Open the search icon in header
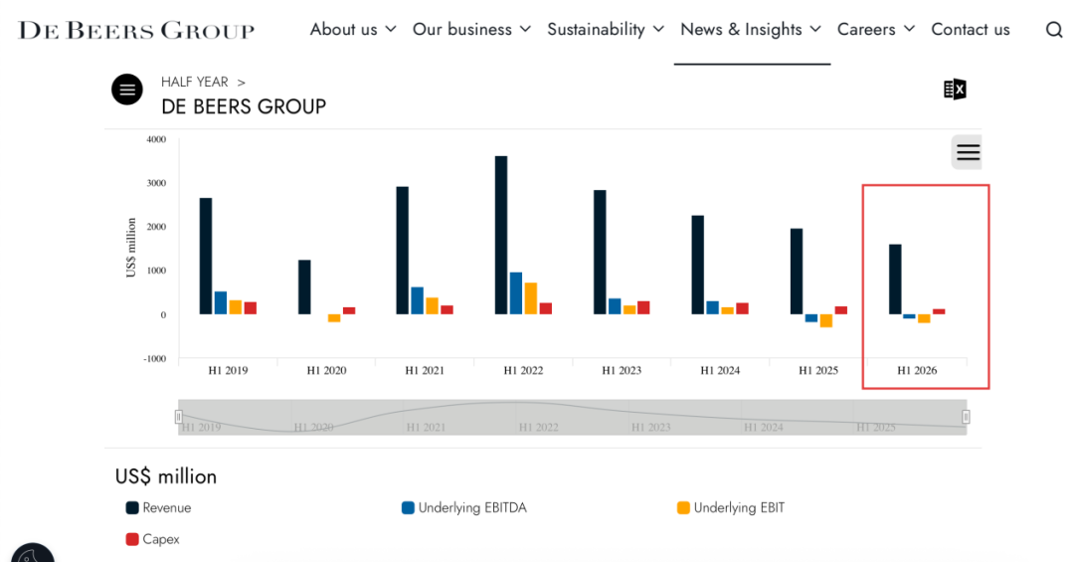This screenshot has width=1074, height=562. tap(1053, 30)
